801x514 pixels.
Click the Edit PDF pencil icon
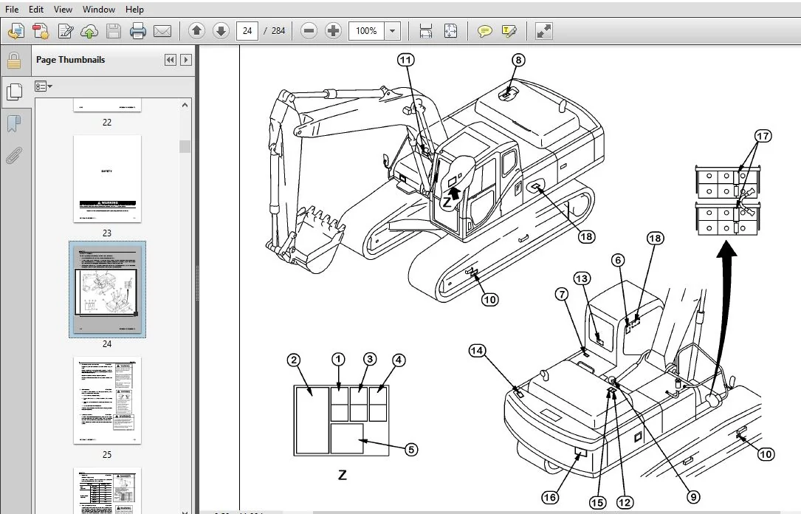click(66, 31)
